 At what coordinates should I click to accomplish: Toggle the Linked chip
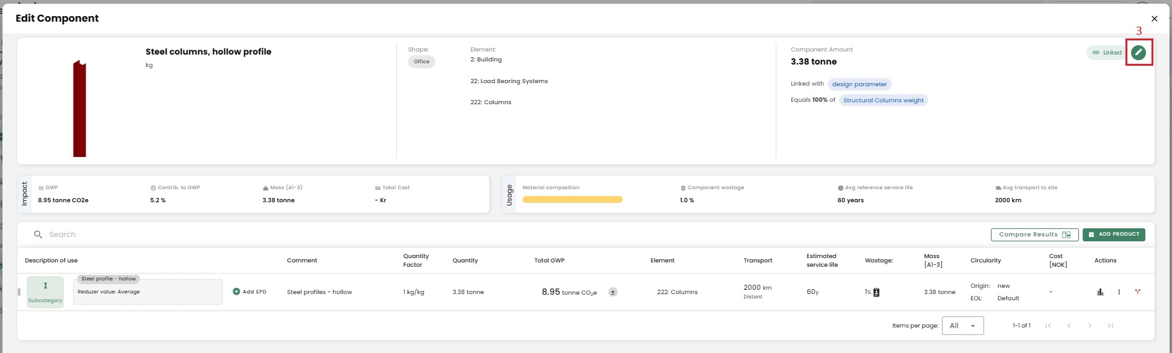point(1106,53)
